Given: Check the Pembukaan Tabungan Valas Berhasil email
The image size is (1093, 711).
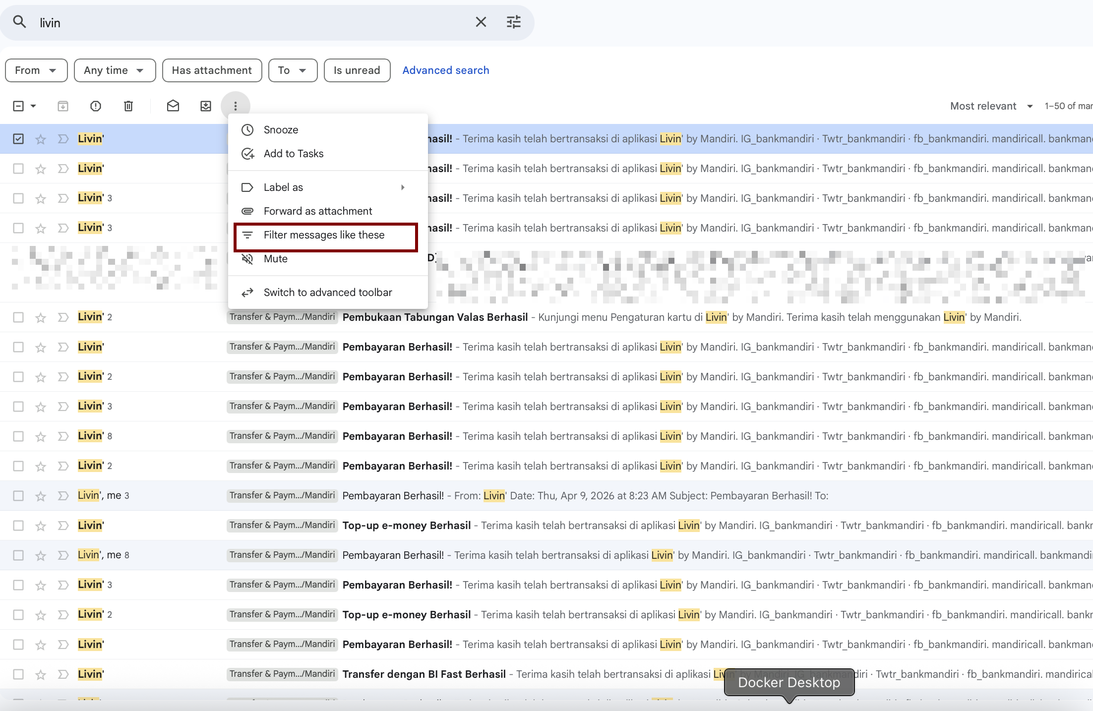Looking at the screenshot, I should [x=18, y=317].
